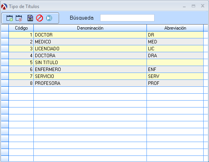Maximize the Tipo de Títulos window
The height and width of the screenshot is (162, 209).
(x=193, y=6)
